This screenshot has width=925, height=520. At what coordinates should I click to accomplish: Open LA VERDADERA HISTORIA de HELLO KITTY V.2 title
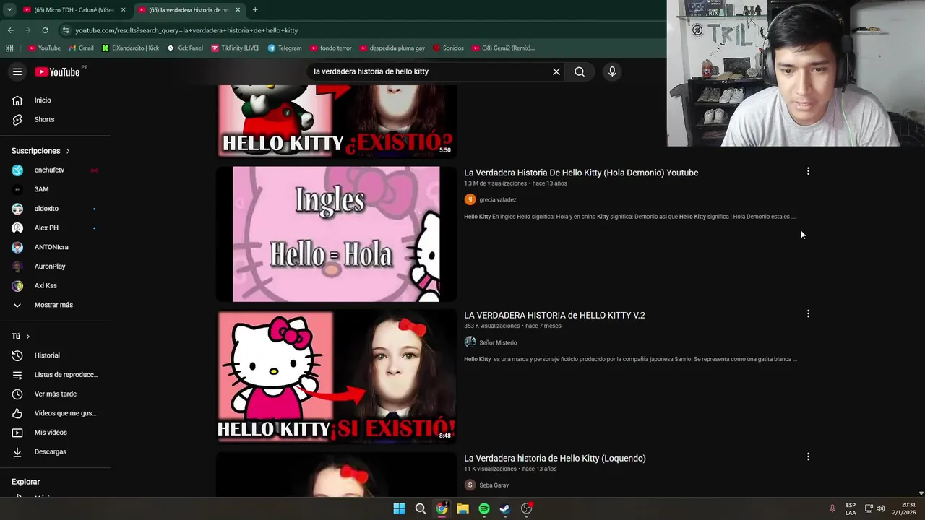pyautogui.click(x=554, y=316)
